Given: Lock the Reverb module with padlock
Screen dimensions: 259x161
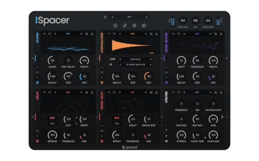Looking at the screenshot, I should (92, 34).
